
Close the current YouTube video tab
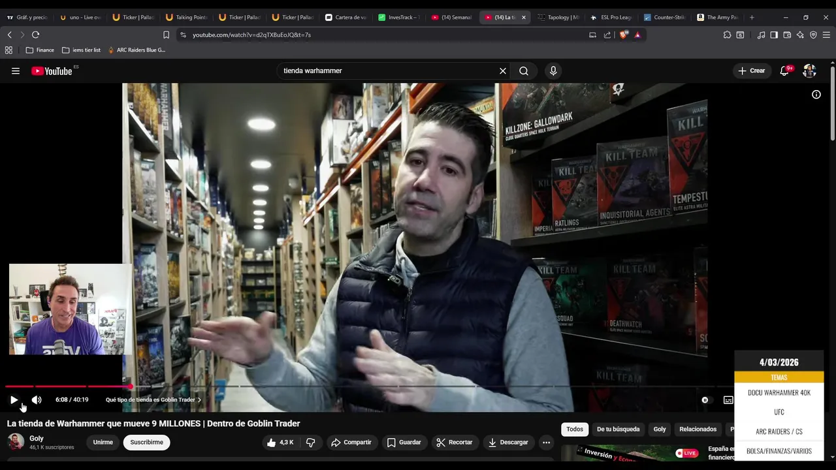pyautogui.click(x=523, y=18)
